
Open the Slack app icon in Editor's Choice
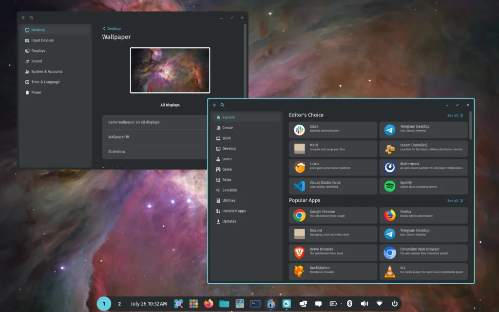click(x=299, y=130)
